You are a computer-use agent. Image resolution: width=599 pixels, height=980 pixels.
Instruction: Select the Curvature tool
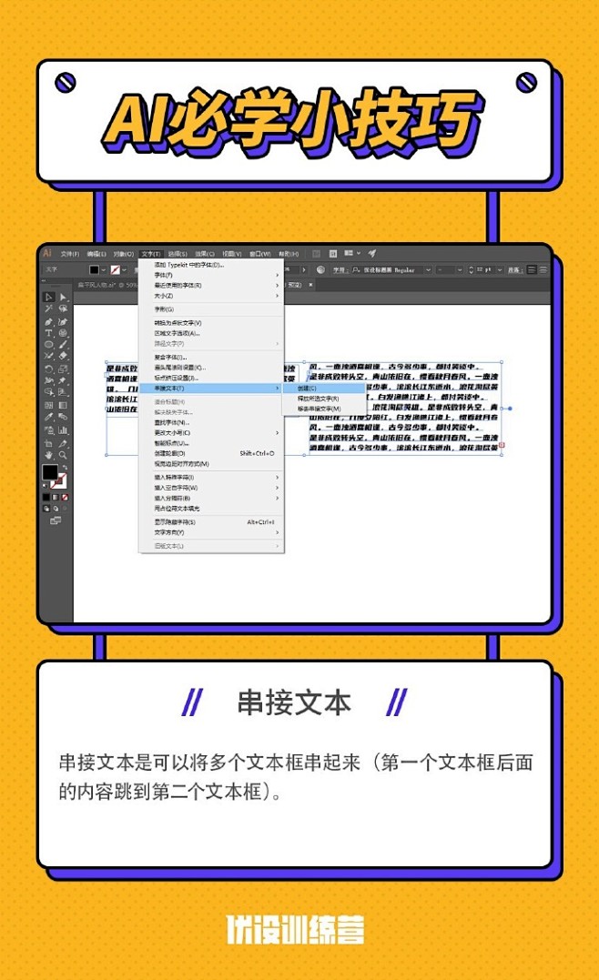click(x=63, y=322)
